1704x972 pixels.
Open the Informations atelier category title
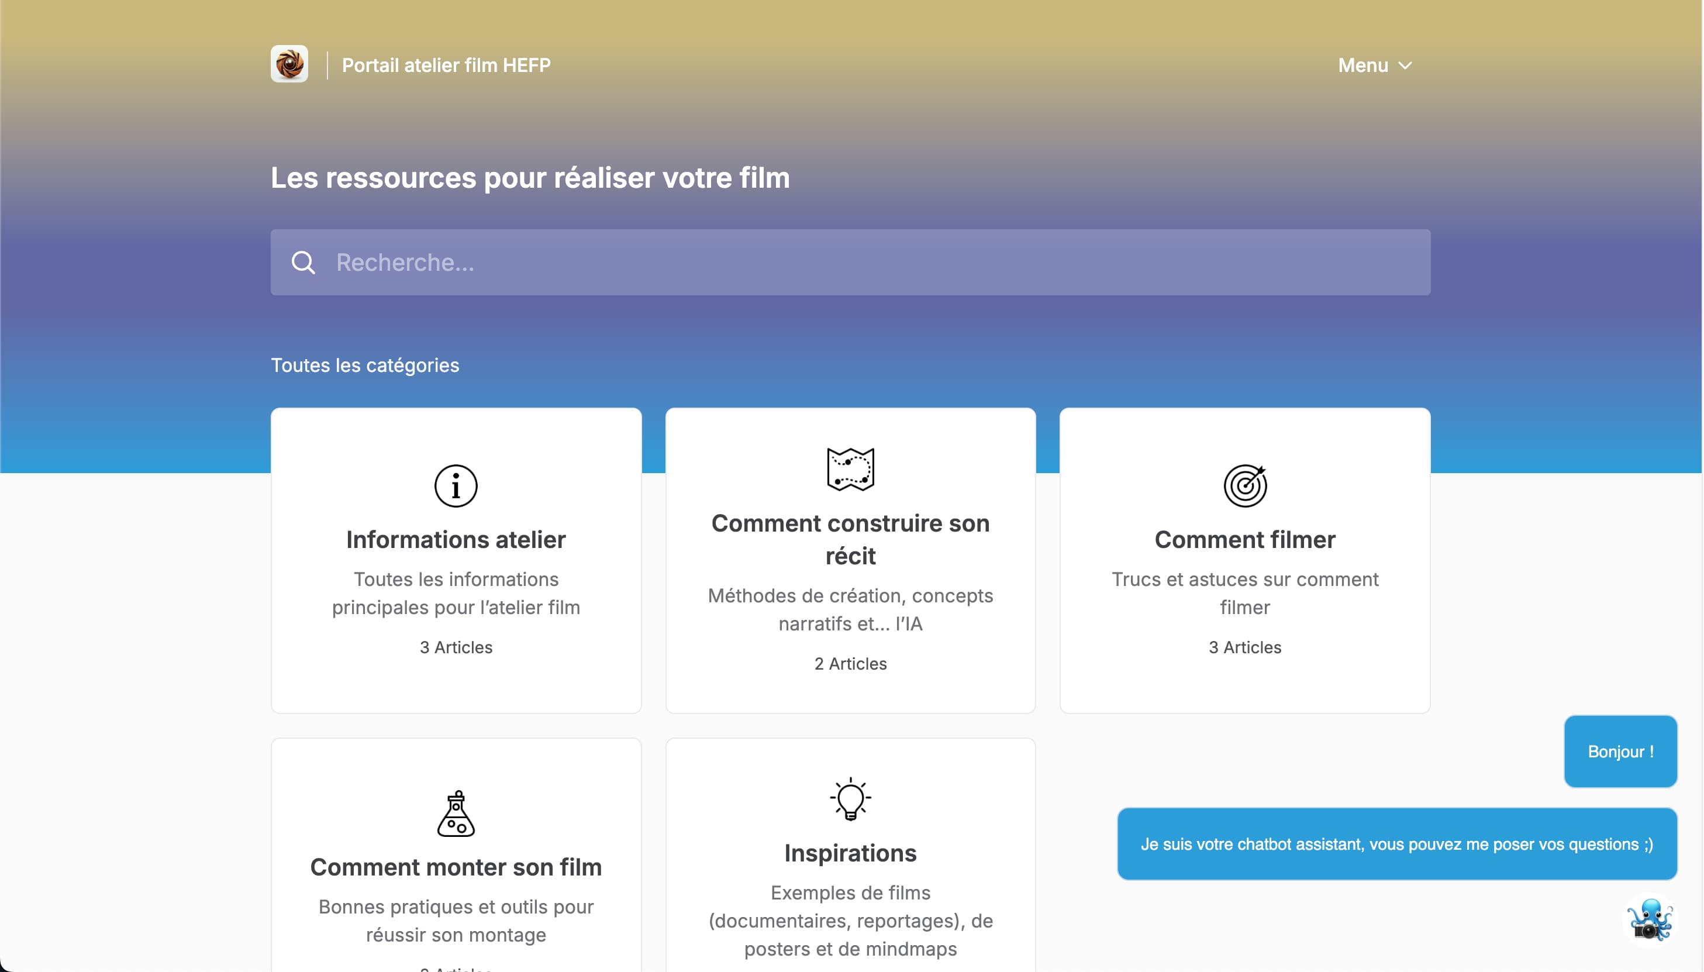[x=456, y=539]
